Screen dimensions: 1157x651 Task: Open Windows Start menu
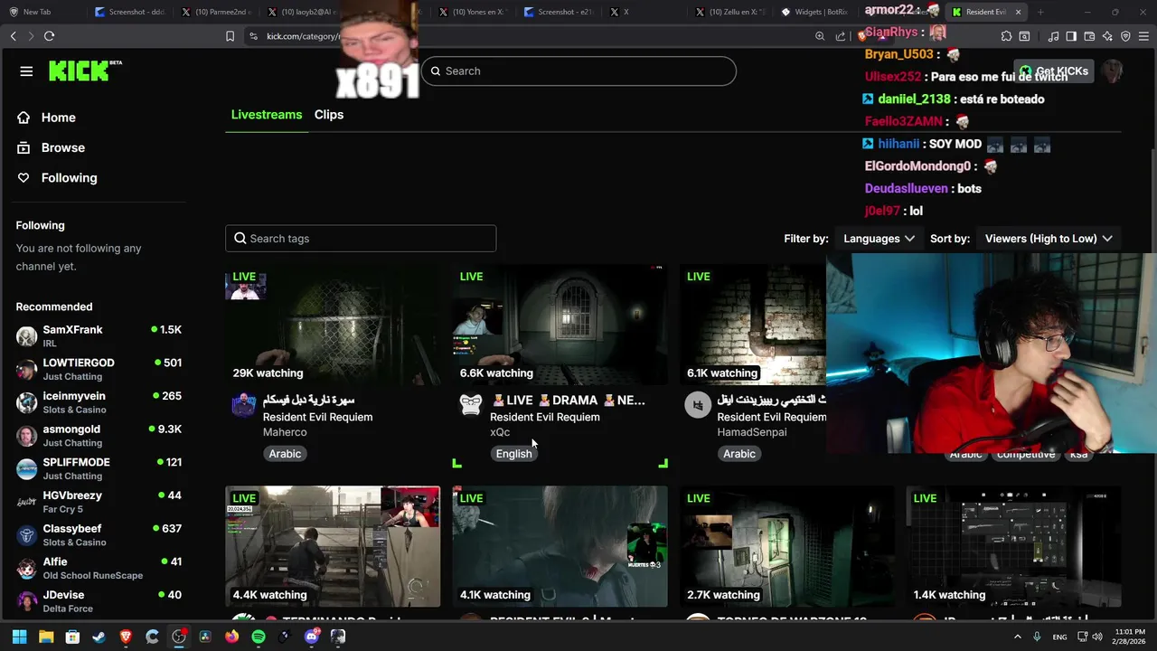pos(19,637)
